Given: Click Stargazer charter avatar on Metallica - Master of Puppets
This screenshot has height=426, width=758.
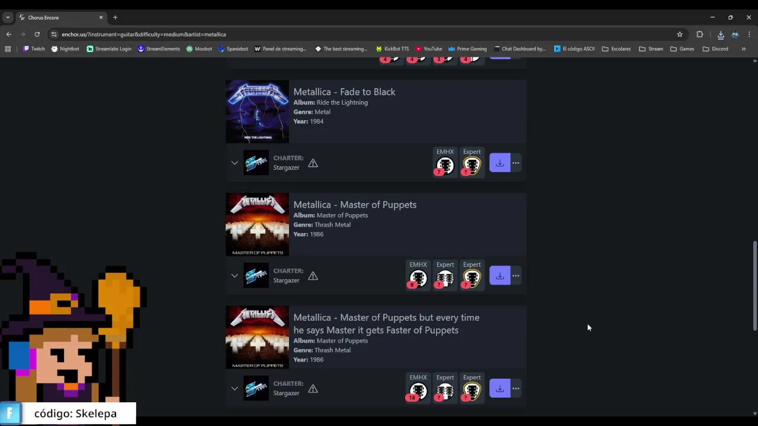Looking at the screenshot, I should (256, 276).
